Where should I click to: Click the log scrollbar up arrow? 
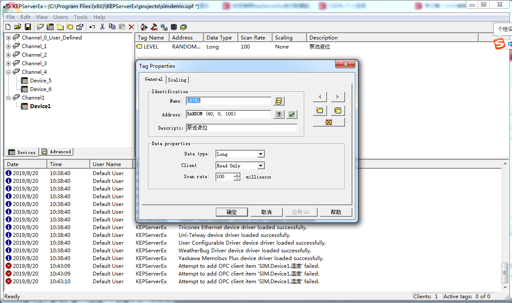click(x=505, y=163)
